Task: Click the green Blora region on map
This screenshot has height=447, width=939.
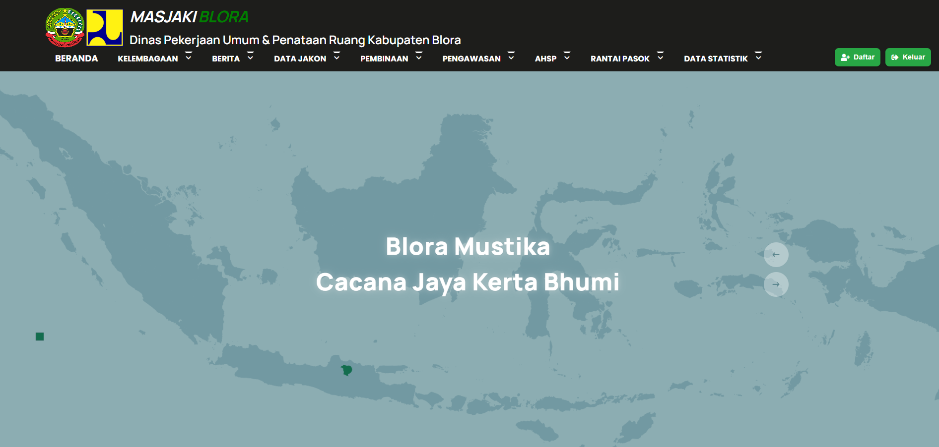Action: [x=346, y=370]
